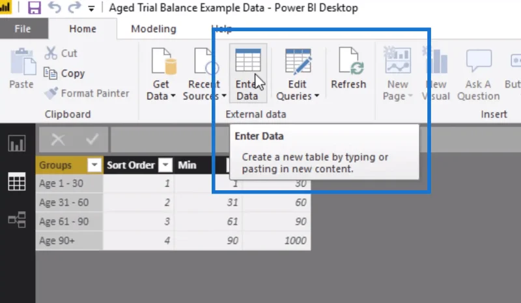This screenshot has height=303, width=521.
Task: Click the New Page icon
Action: pos(398,60)
